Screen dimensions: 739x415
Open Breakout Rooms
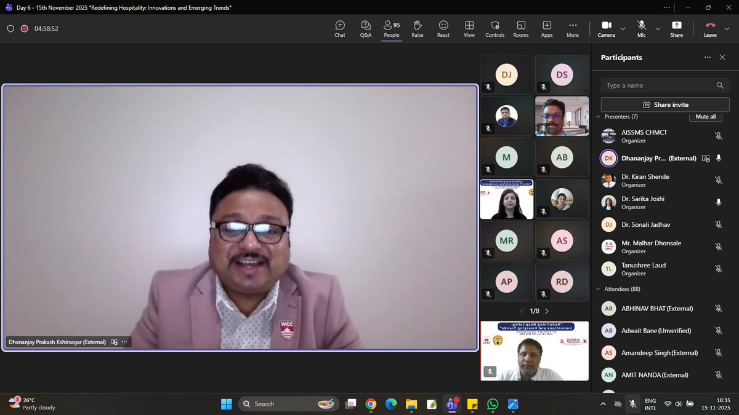(x=521, y=28)
